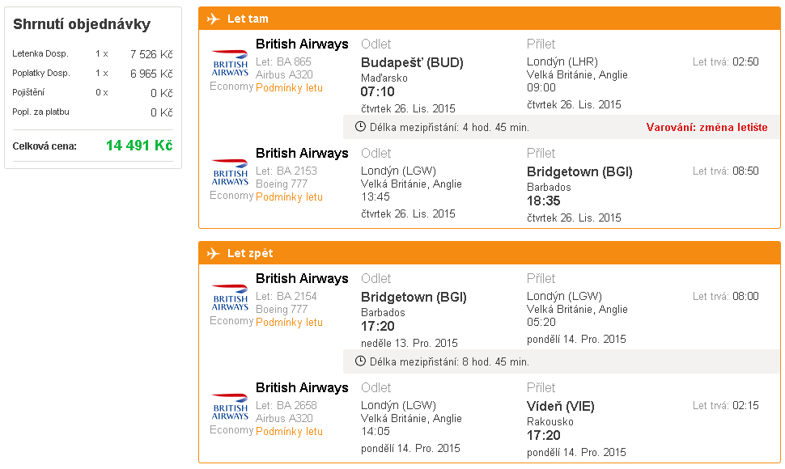Click total price 14 491 Kč
785x469 pixels.
click(139, 146)
